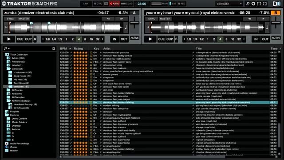This screenshot has width=284, height=160.
Task: Sort the track list by Title column
Action: pos(199,48)
